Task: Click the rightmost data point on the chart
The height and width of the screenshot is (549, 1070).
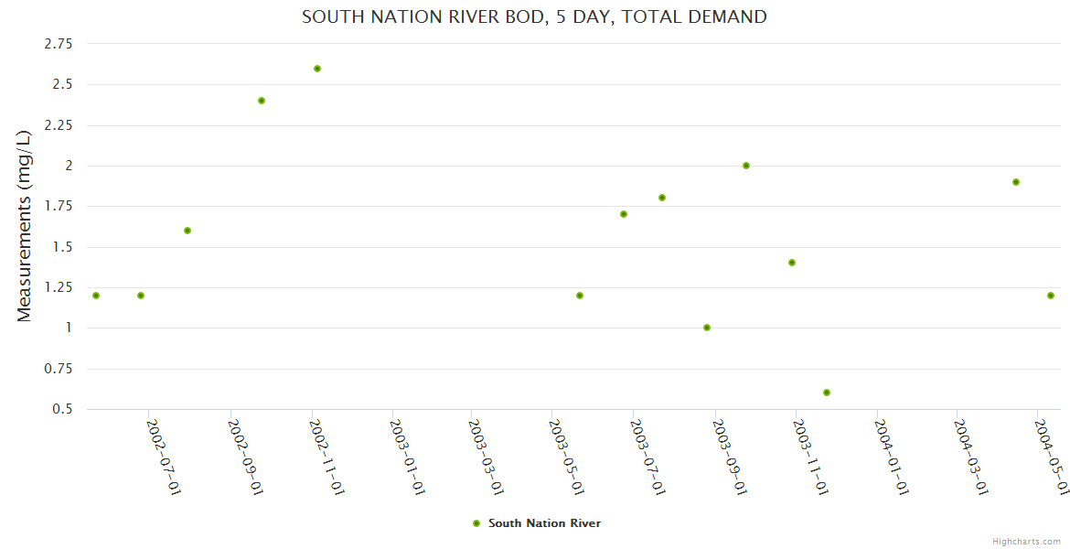Action: pos(1051,296)
